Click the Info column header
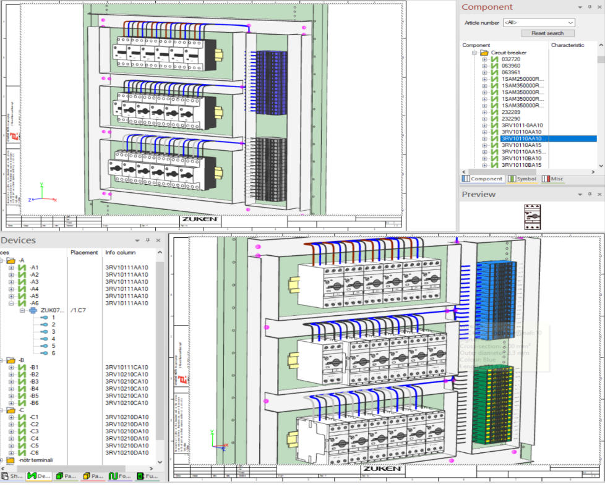Screen dimensions: 605x487 121,253
